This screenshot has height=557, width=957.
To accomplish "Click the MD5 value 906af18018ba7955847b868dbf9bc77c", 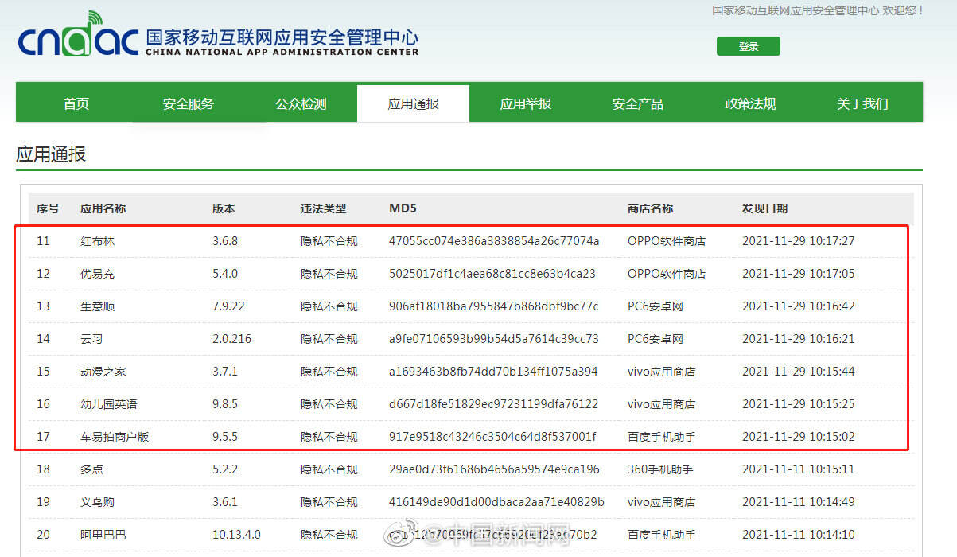I will [x=494, y=306].
